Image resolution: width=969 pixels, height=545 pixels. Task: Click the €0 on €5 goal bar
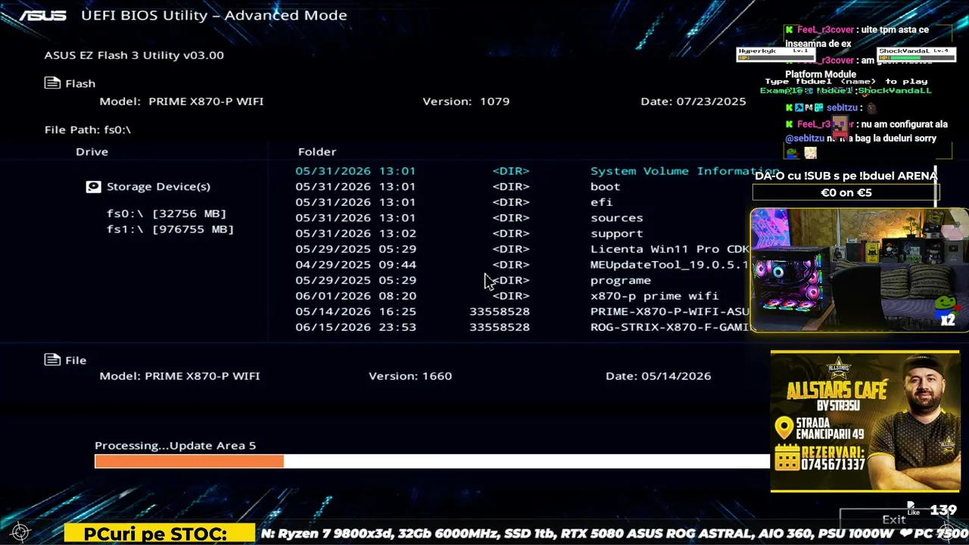(846, 193)
